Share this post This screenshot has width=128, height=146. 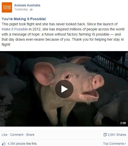click(x=30, y=135)
